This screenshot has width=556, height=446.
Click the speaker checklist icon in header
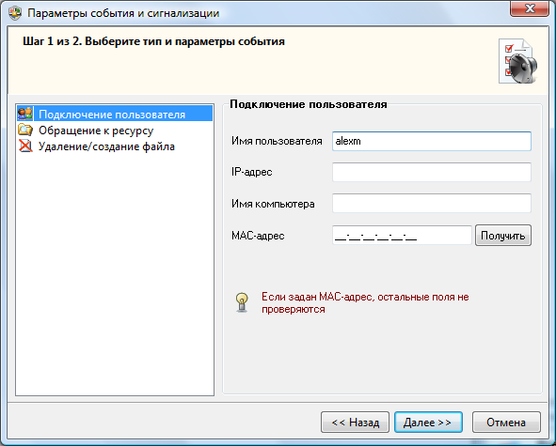coord(517,61)
